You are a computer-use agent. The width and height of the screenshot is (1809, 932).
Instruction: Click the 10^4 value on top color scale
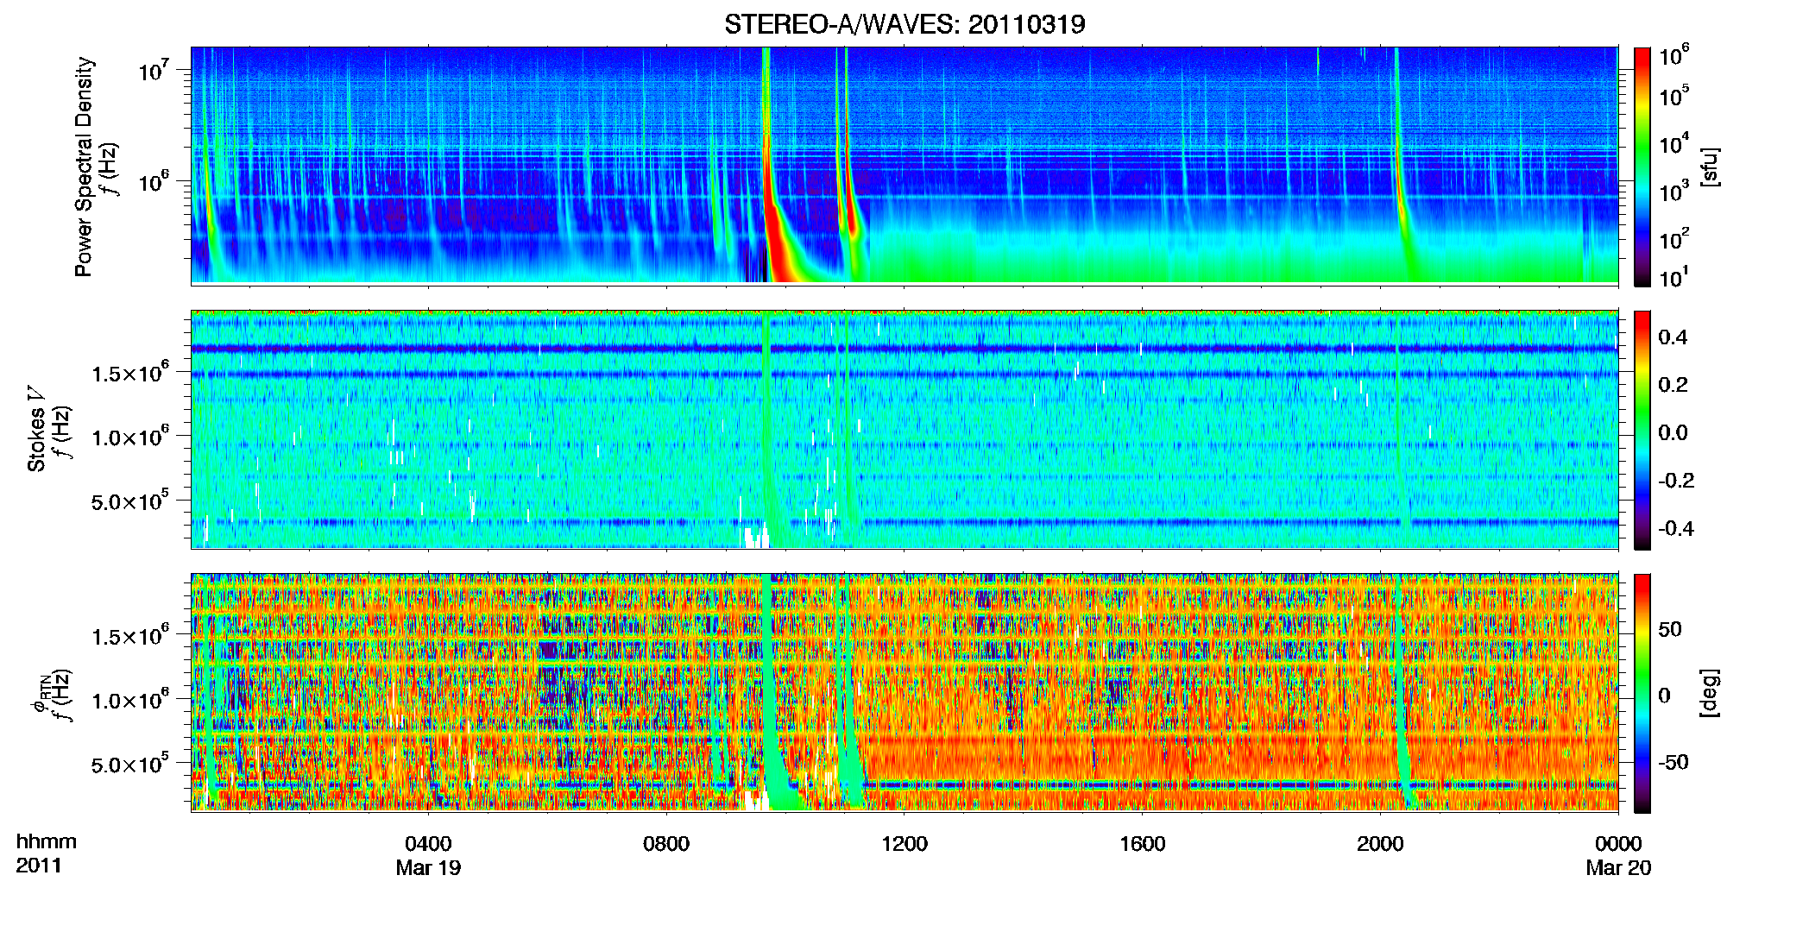pos(1674,145)
